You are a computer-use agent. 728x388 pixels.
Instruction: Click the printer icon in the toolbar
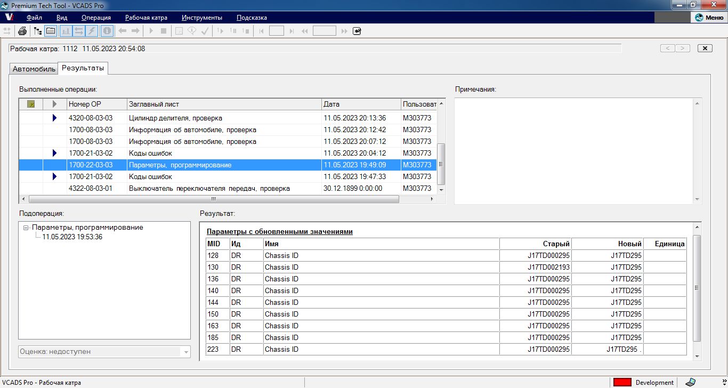[22, 31]
